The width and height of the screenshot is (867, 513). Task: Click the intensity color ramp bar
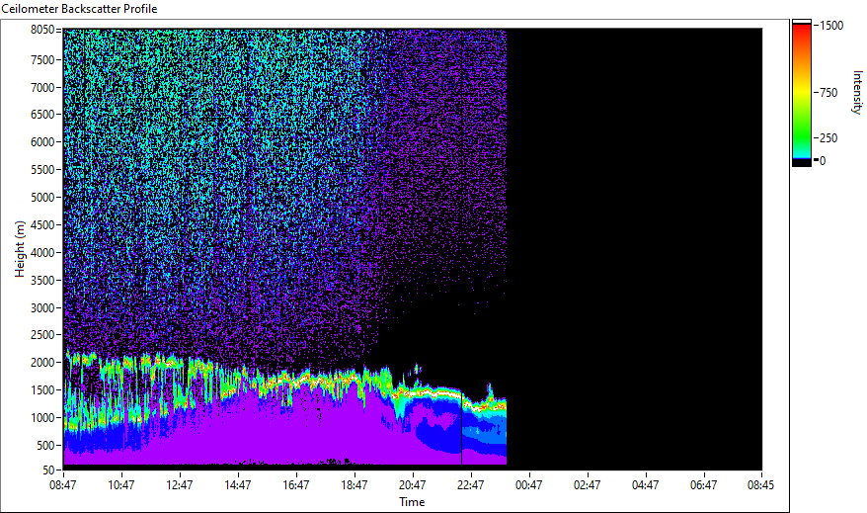802,92
